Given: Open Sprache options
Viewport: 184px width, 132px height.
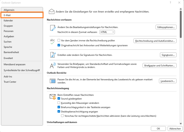Looking at the screenshot, I should click(22, 47).
